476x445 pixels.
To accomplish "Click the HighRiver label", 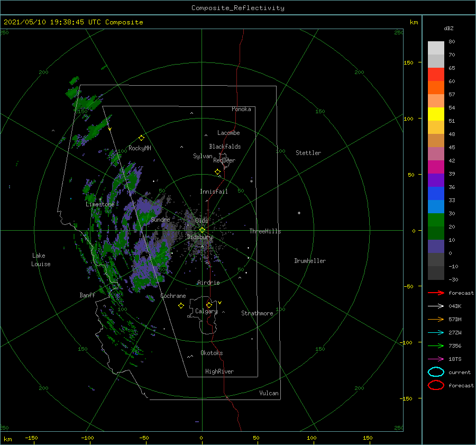I will tap(219, 371).
